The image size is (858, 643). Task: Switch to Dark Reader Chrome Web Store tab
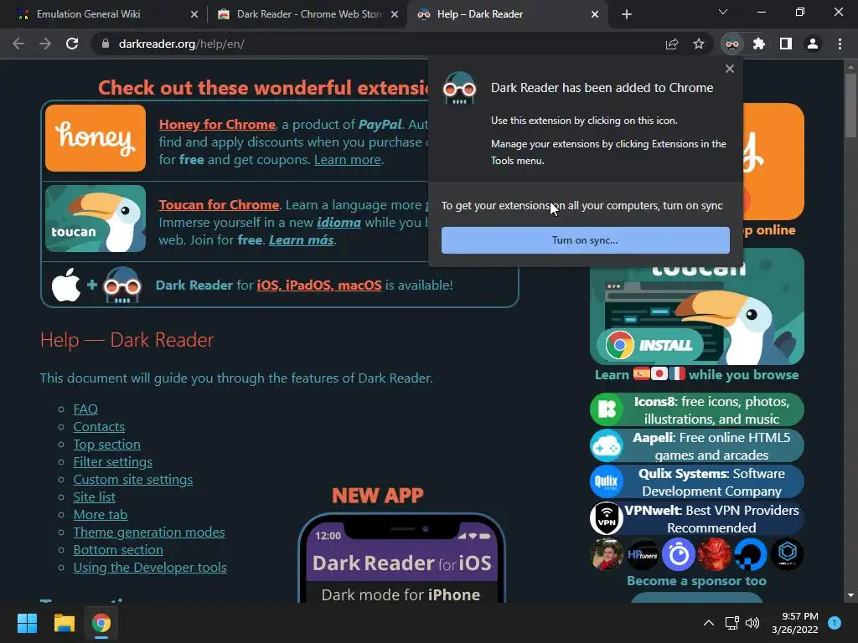pos(308,14)
